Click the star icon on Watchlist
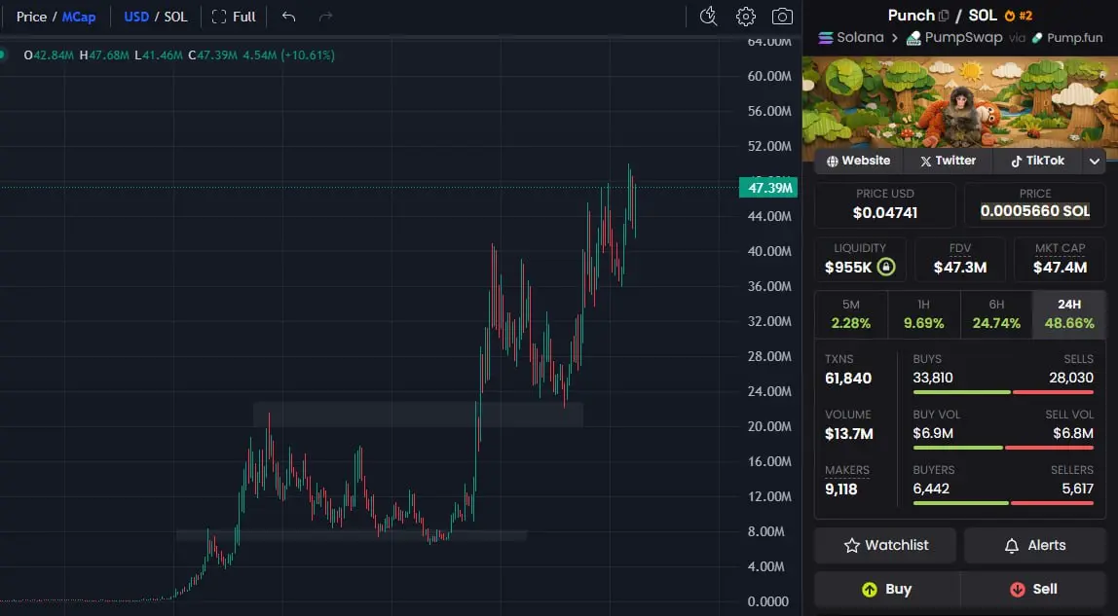 (x=851, y=546)
